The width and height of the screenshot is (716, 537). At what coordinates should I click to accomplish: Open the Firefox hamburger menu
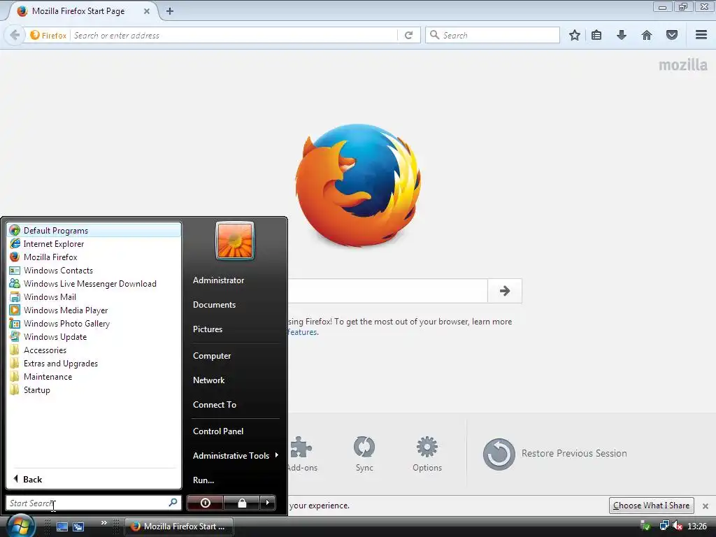(x=701, y=35)
